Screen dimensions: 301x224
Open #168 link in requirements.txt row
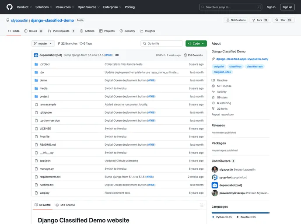point(150,177)
